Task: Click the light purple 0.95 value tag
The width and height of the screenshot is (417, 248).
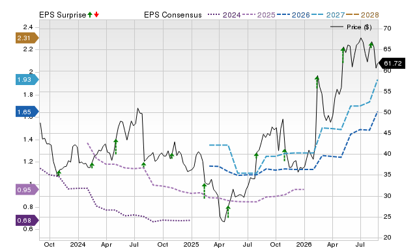Action: pyautogui.click(x=27, y=190)
